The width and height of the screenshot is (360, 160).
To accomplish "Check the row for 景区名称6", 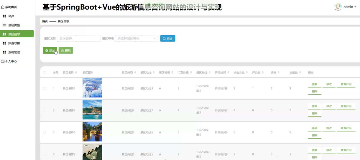I will point(44,132).
